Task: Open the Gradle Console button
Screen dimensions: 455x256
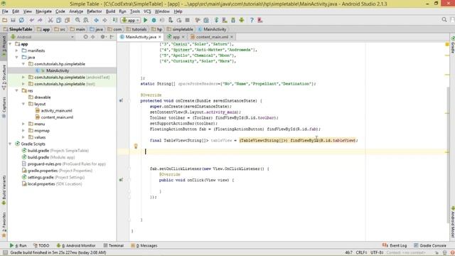Action: click(430, 245)
